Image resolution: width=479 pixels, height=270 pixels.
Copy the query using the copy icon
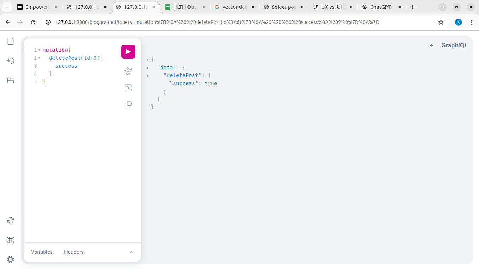click(x=128, y=105)
